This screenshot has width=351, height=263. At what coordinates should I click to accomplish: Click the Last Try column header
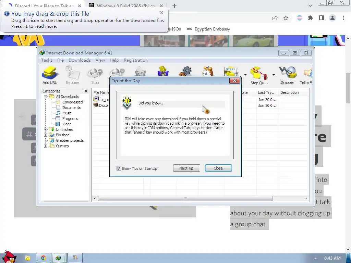tap(267, 92)
